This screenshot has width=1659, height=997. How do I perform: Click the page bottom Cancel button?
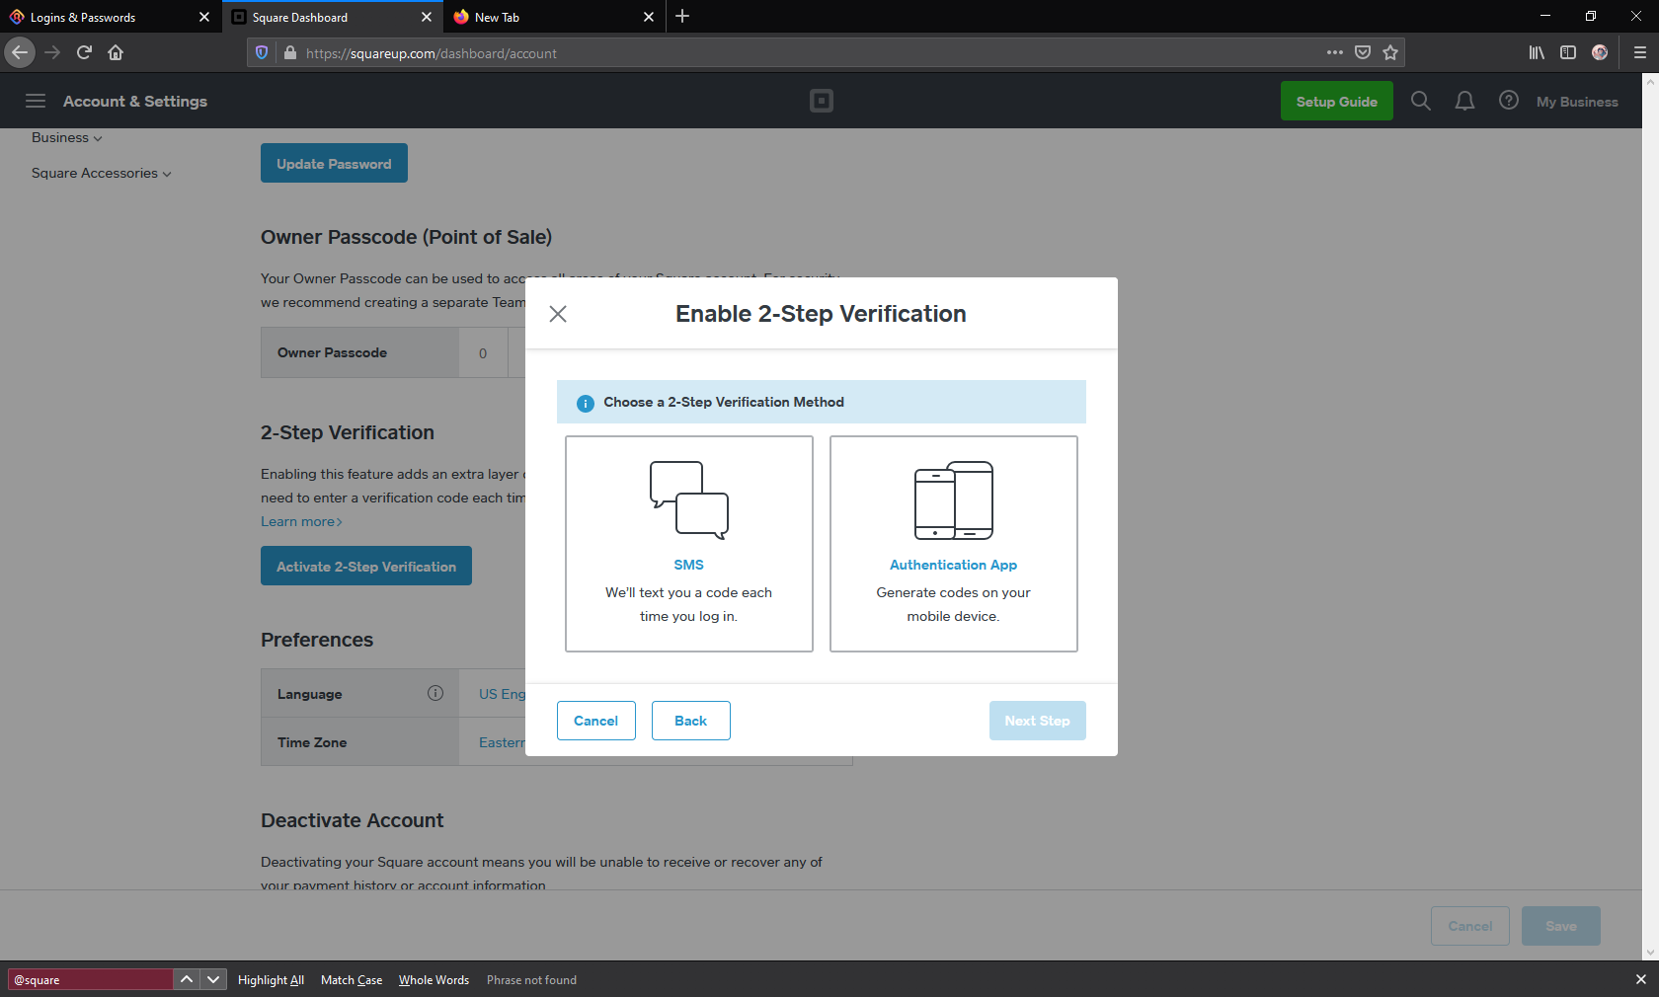1470,926
